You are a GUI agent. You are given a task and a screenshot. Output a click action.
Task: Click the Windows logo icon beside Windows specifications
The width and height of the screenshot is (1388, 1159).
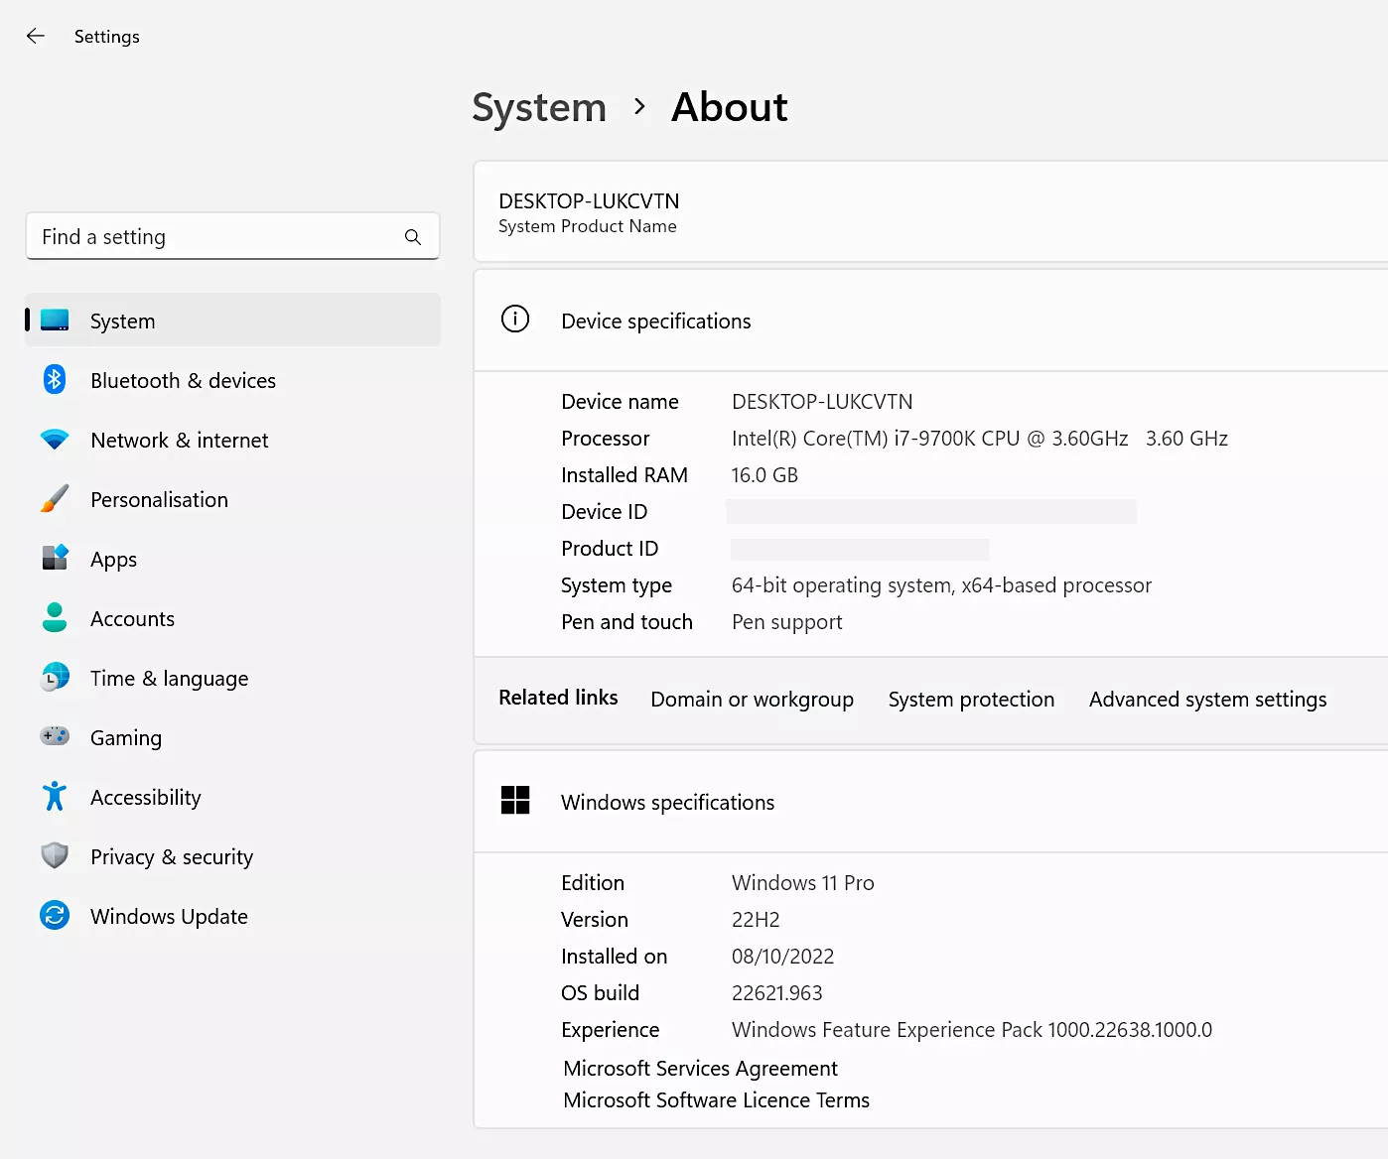pyautogui.click(x=515, y=800)
